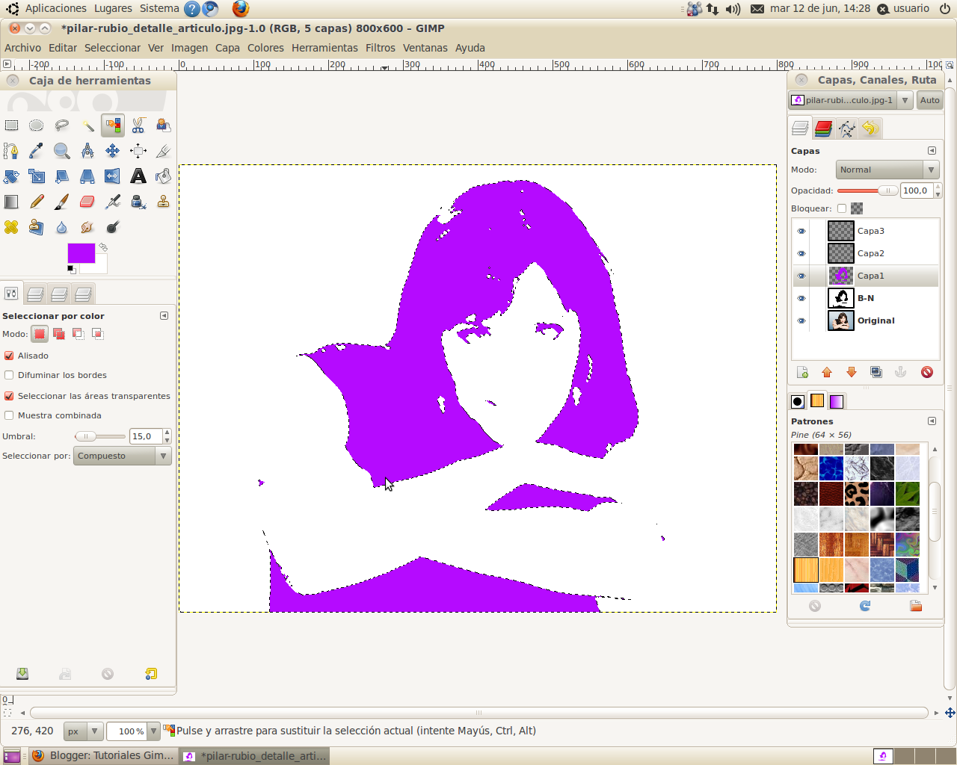957x765 pixels.
Task: Select the Clone stamp tool
Action: (x=163, y=201)
